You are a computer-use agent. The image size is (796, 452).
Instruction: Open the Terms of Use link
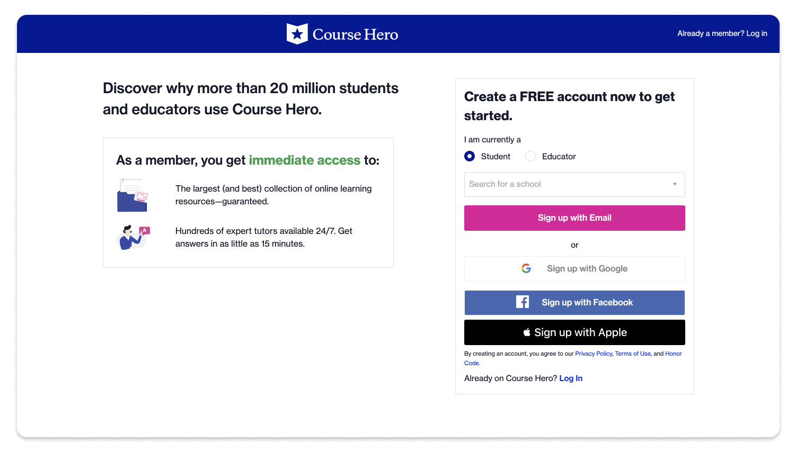coord(633,354)
